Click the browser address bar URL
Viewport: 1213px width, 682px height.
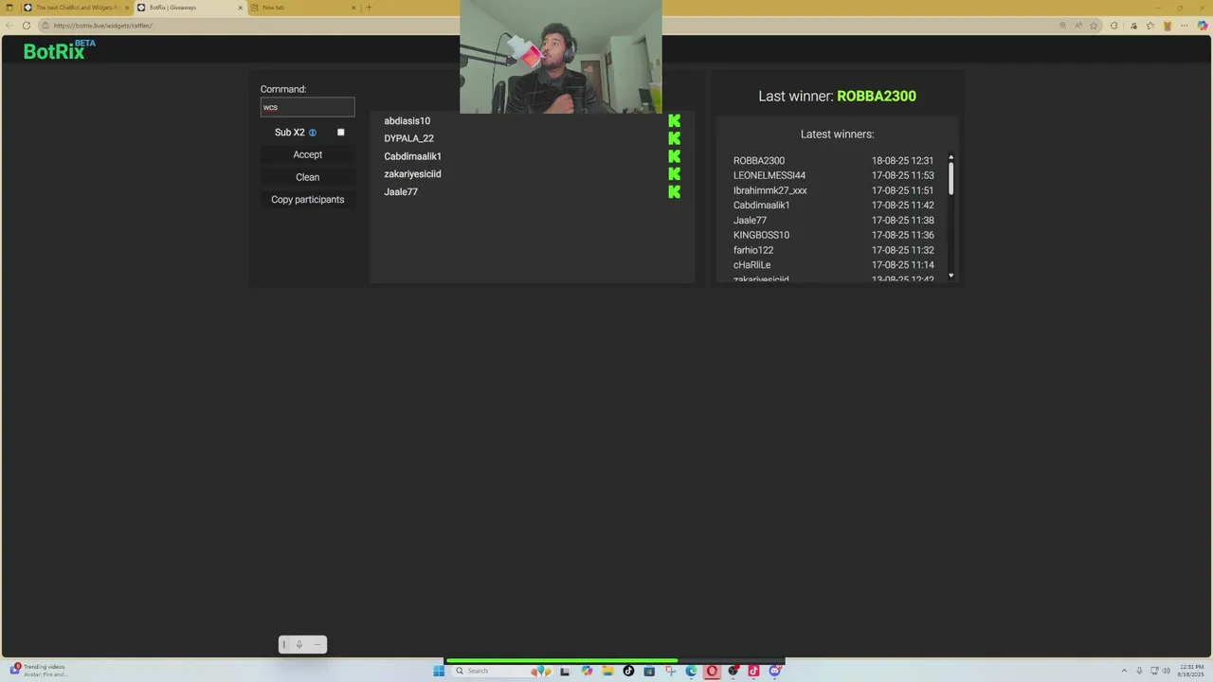point(102,26)
